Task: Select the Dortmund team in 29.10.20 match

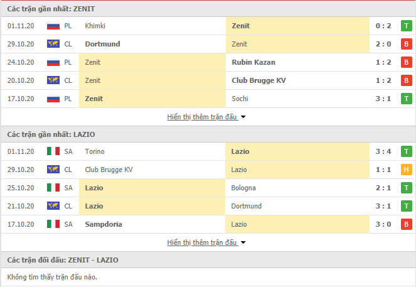Action: (x=102, y=44)
